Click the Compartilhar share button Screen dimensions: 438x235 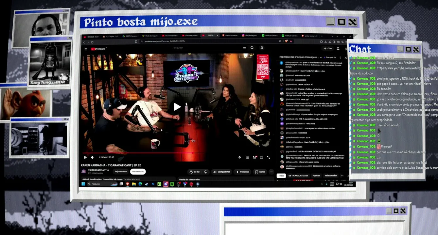point(221,172)
